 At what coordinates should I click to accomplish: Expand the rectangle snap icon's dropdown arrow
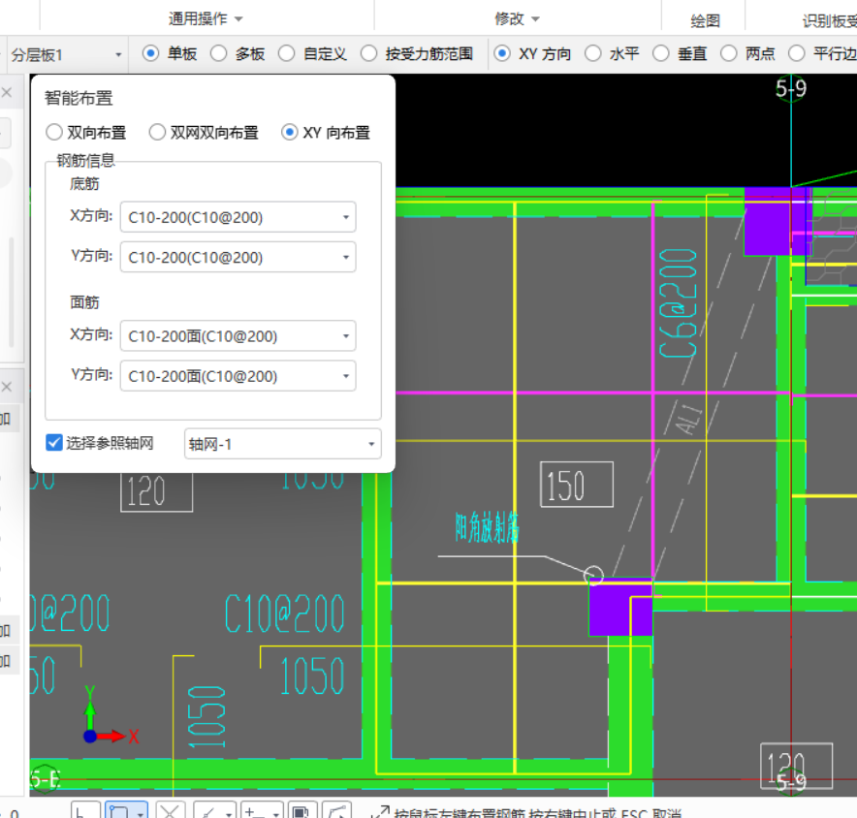[141, 813]
